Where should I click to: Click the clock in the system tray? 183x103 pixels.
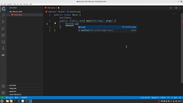tap(179, 101)
